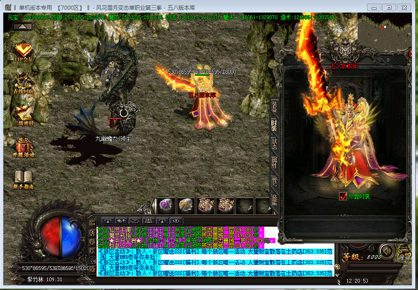Screen dimensions: 418x290
Task: Open the 新手指南 book icon
Action: (24, 179)
